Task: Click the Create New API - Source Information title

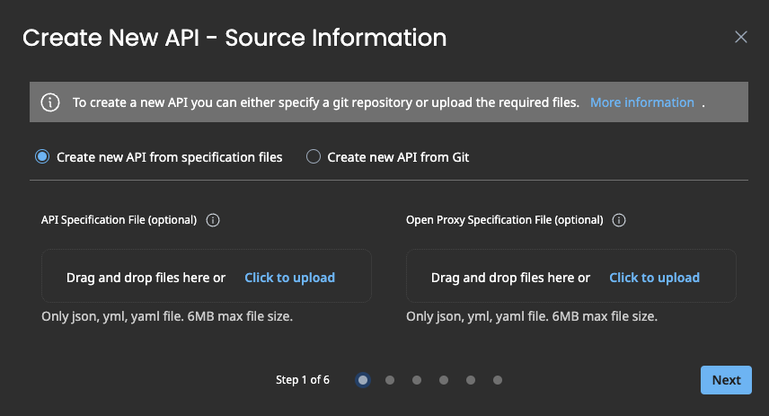Action: click(234, 38)
